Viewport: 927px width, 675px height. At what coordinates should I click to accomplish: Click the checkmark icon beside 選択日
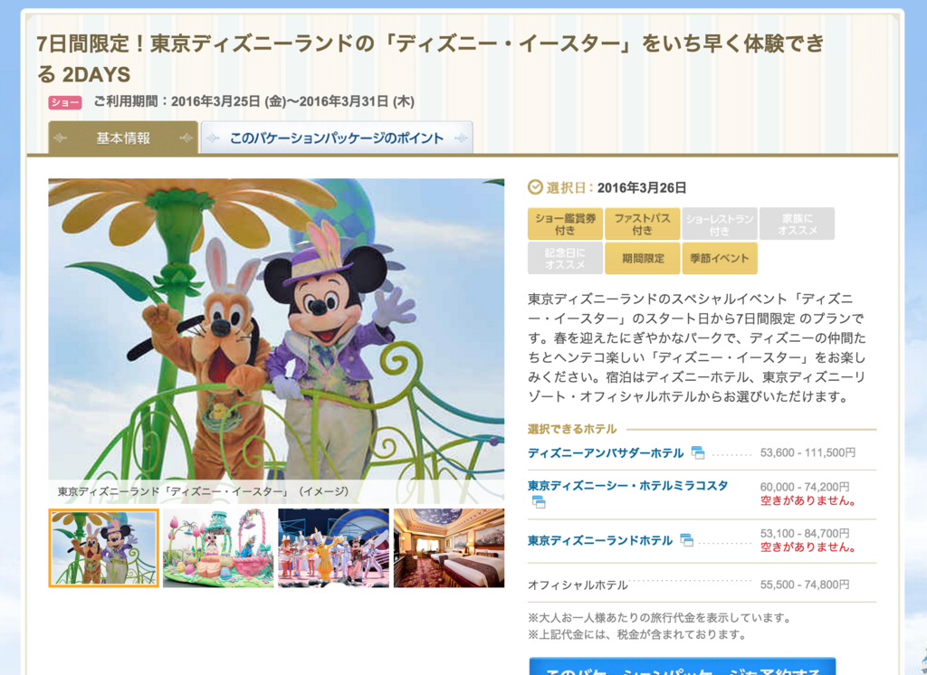click(534, 187)
